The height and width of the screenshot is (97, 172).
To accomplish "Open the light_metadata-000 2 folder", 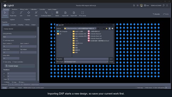I will click(x=80, y=36).
